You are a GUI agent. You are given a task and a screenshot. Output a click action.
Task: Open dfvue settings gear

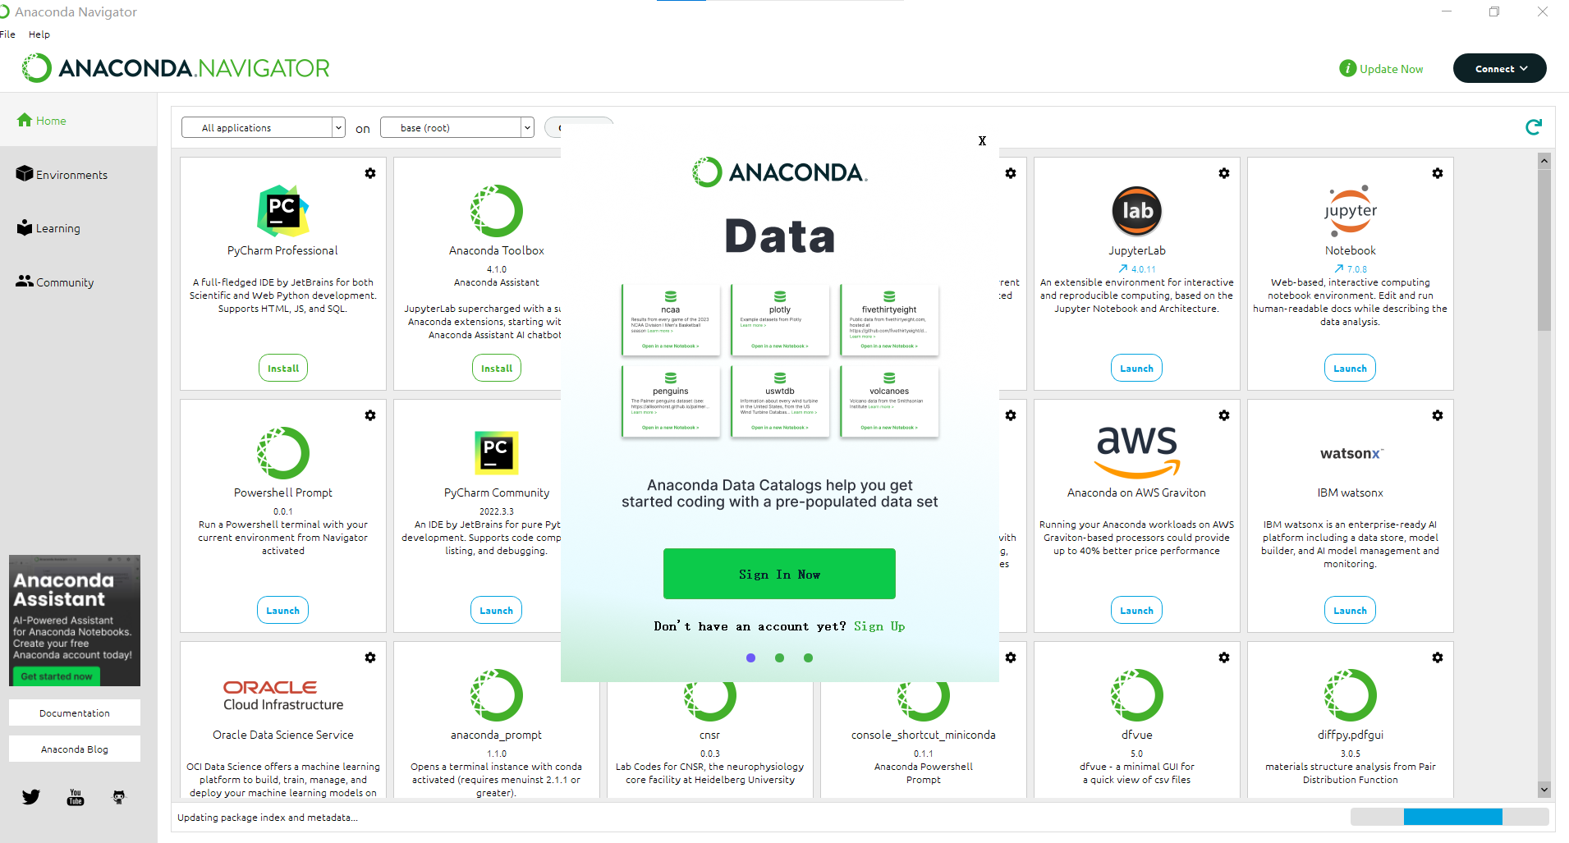click(1224, 657)
